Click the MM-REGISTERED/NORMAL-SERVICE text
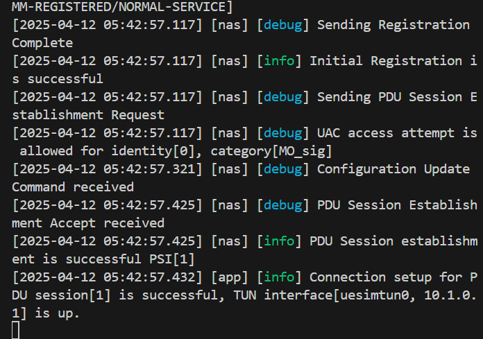 coord(119,7)
